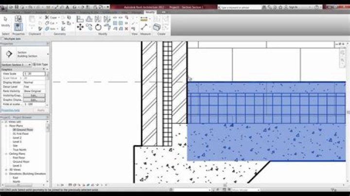Click the 'Parts Visibility' Show Original value
The height and width of the screenshot is (196, 350).
click(34, 91)
